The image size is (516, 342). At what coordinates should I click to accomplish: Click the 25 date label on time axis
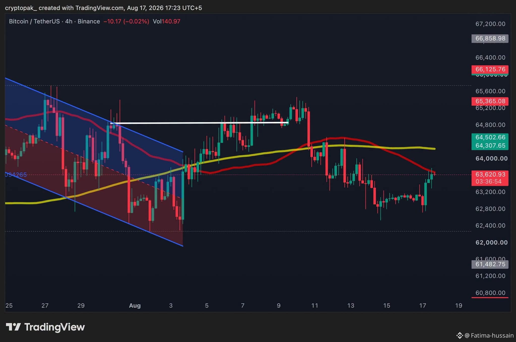(9, 306)
